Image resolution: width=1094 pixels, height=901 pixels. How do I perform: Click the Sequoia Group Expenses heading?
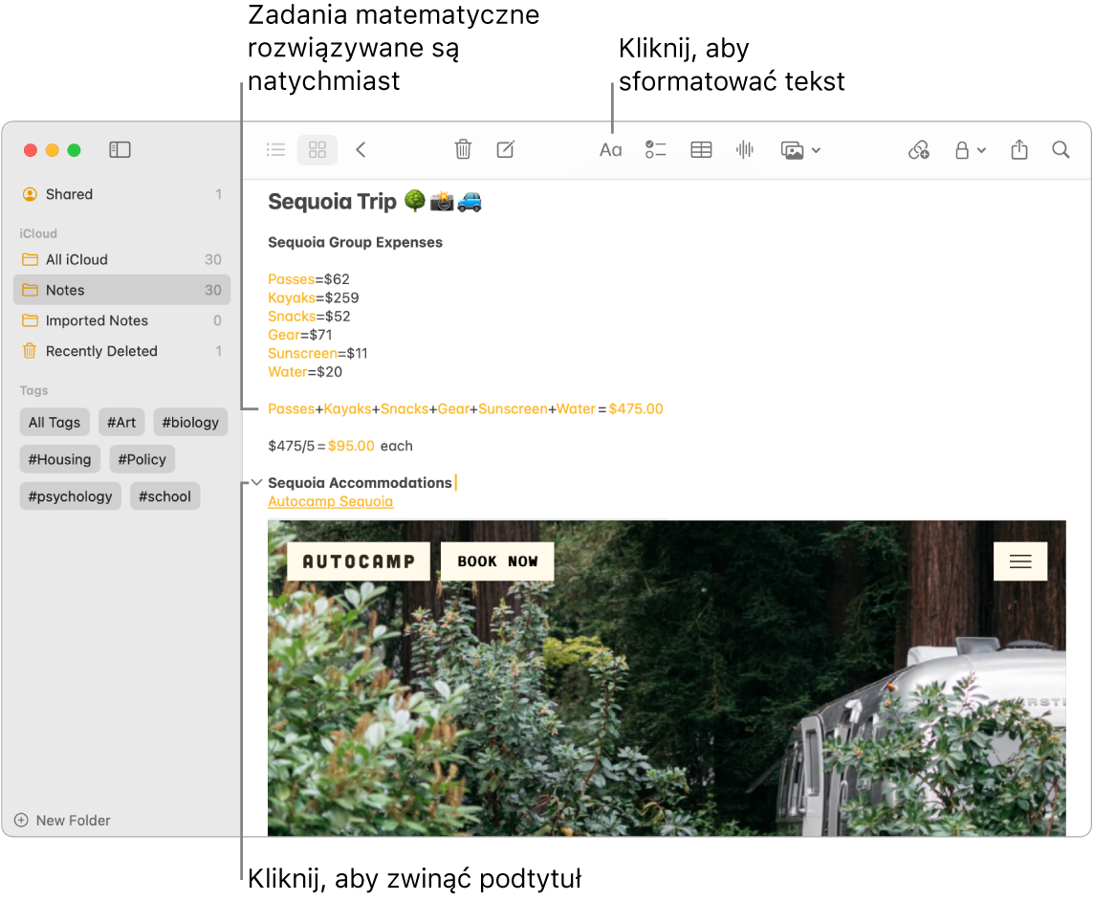[x=355, y=242]
